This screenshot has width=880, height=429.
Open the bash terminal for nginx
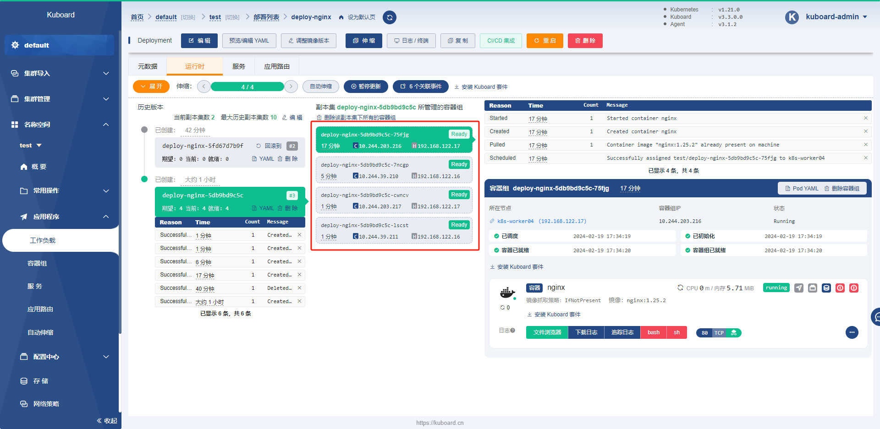point(654,332)
